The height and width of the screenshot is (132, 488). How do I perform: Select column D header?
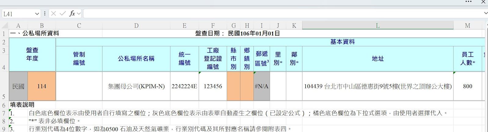point(136,26)
